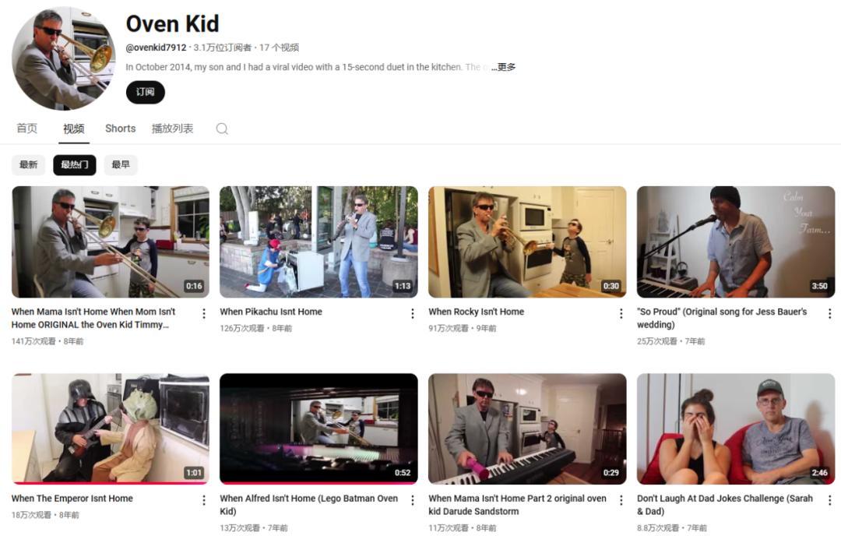Viewport: 841px width, 536px height.
Task: Click the Oven Kid channel avatar
Action: (63, 58)
